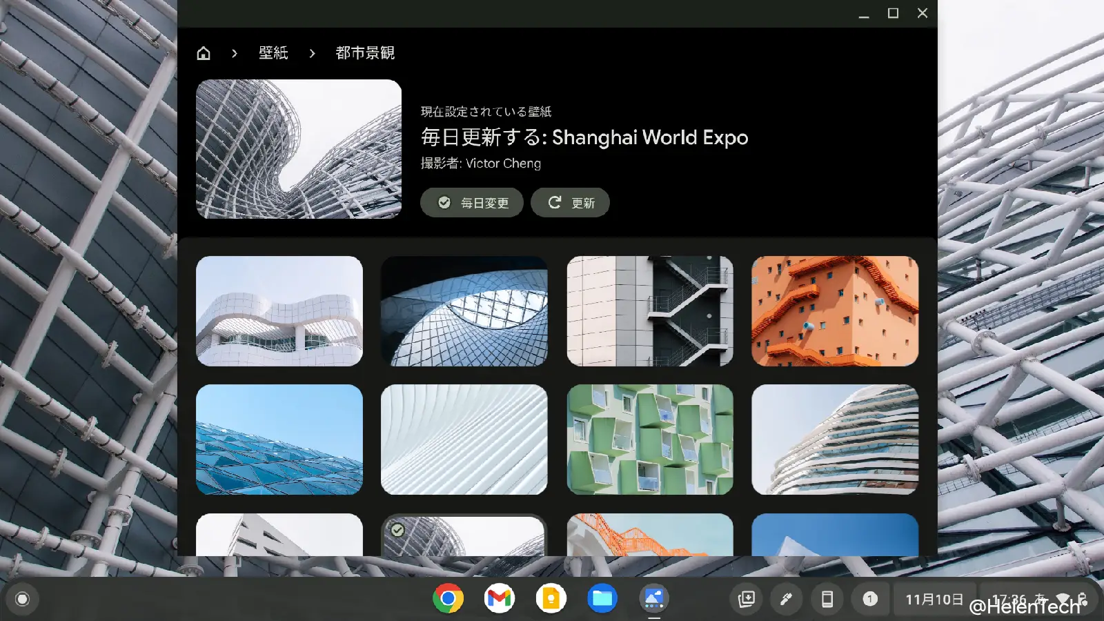Open 壁紙 in the breadcrumb

(273, 53)
